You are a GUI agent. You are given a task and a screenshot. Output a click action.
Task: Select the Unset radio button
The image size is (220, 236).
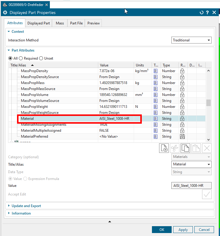point(41,58)
